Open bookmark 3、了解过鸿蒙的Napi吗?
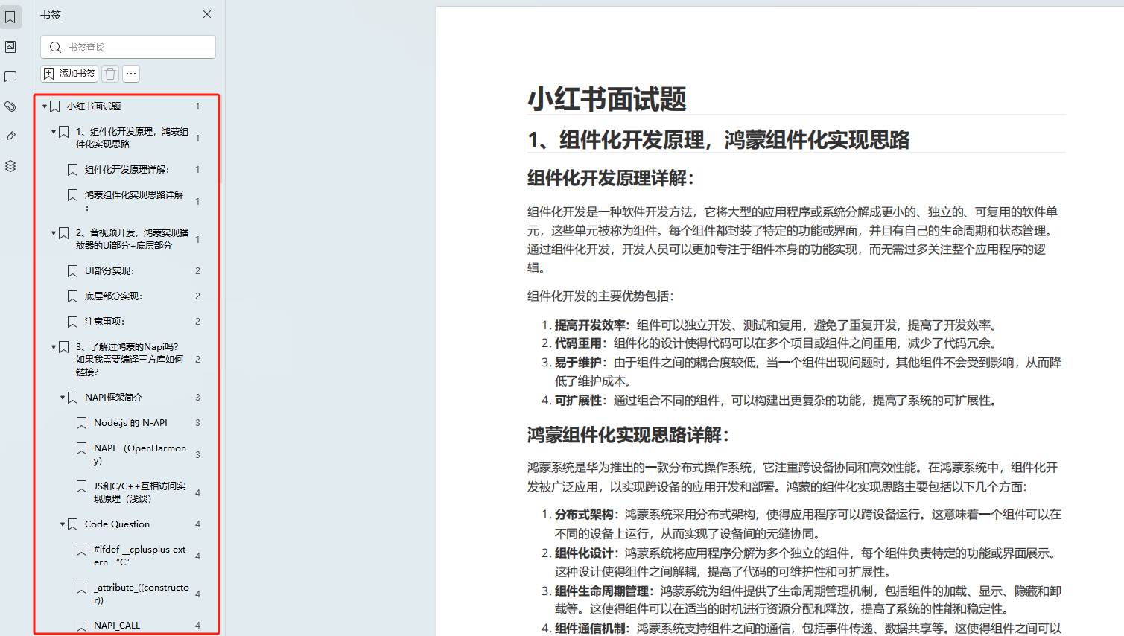This screenshot has width=1124, height=636. 130,360
